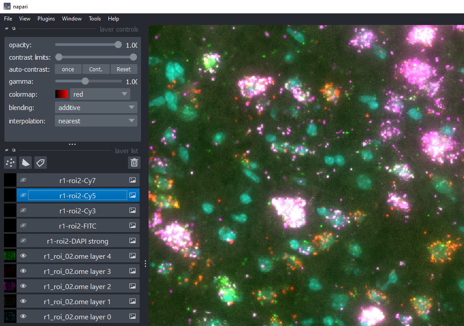Open the colormap dropdown
464x326 pixels.
tap(100, 94)
